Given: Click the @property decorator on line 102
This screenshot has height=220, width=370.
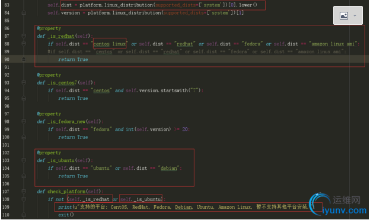Looking at the screenshot, I should point(49,153).
